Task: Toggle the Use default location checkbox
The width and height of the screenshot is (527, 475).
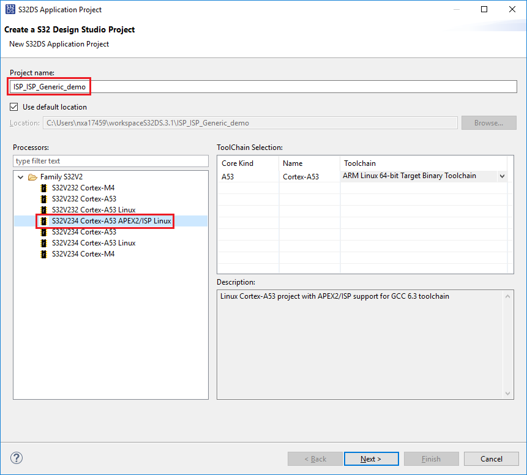Action: point(14,107)
